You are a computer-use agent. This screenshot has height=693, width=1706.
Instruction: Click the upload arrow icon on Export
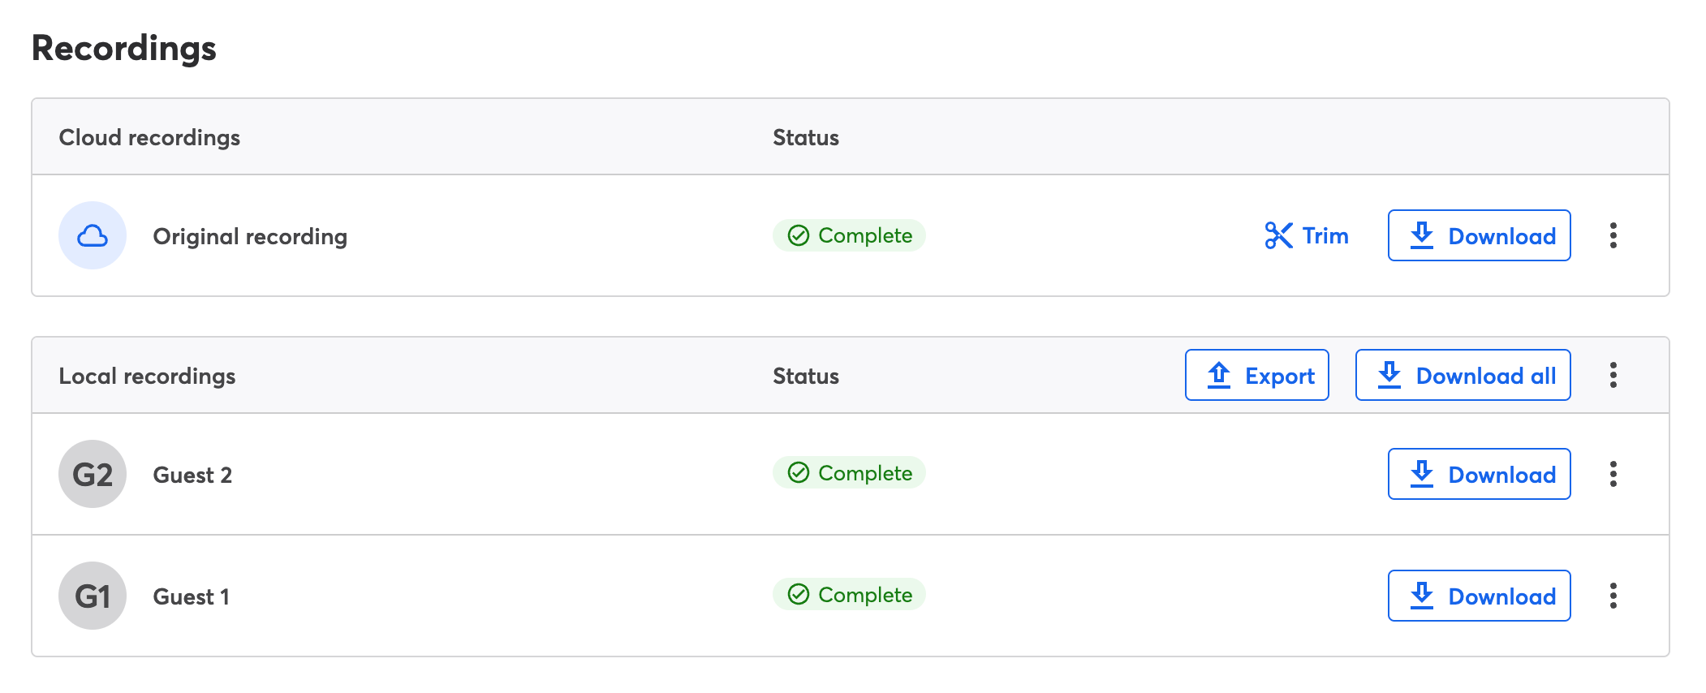point(1219,376)
